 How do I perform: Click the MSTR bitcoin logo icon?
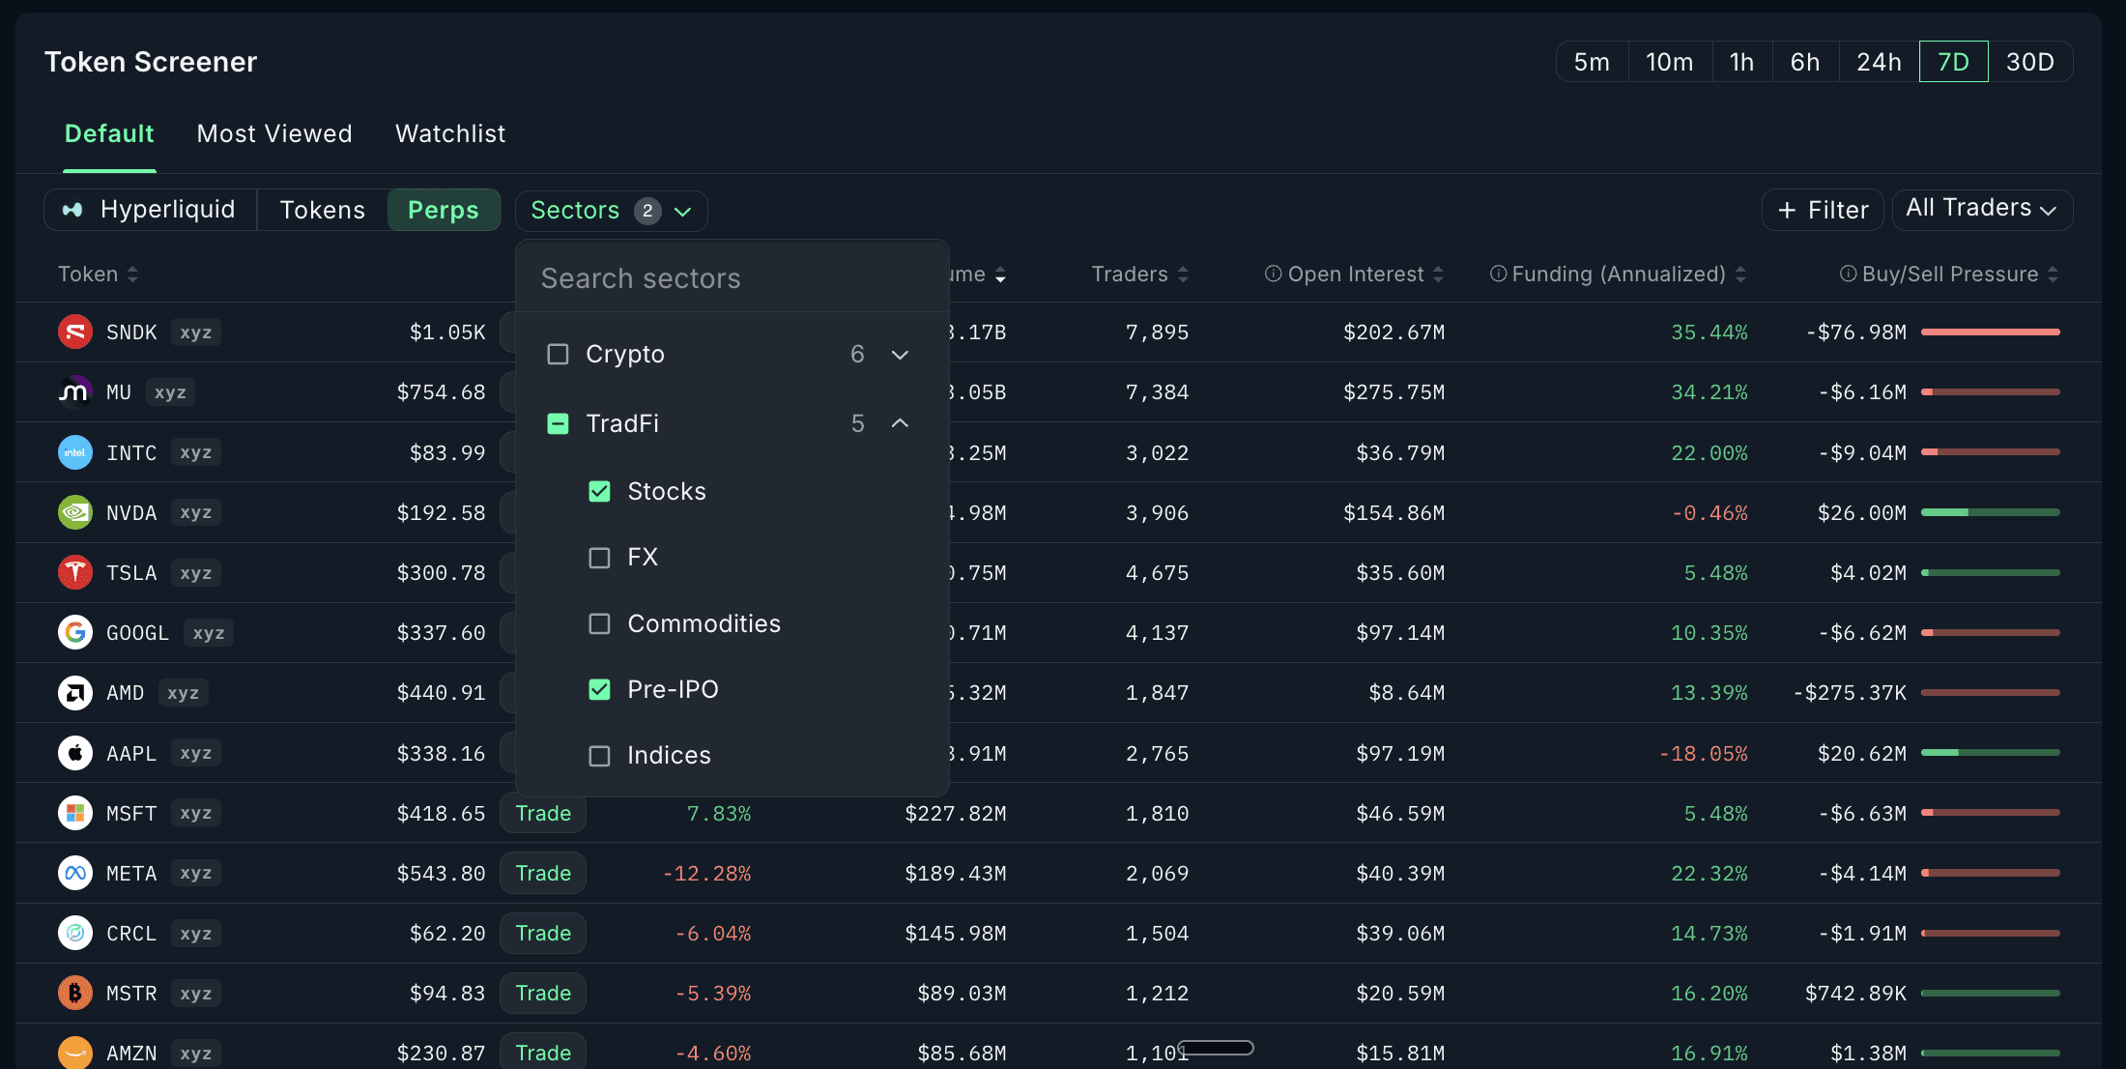tap(75, 994)
